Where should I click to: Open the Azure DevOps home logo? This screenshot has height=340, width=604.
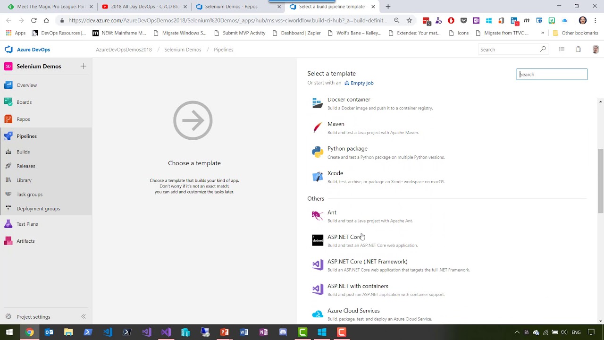(8, 50)
